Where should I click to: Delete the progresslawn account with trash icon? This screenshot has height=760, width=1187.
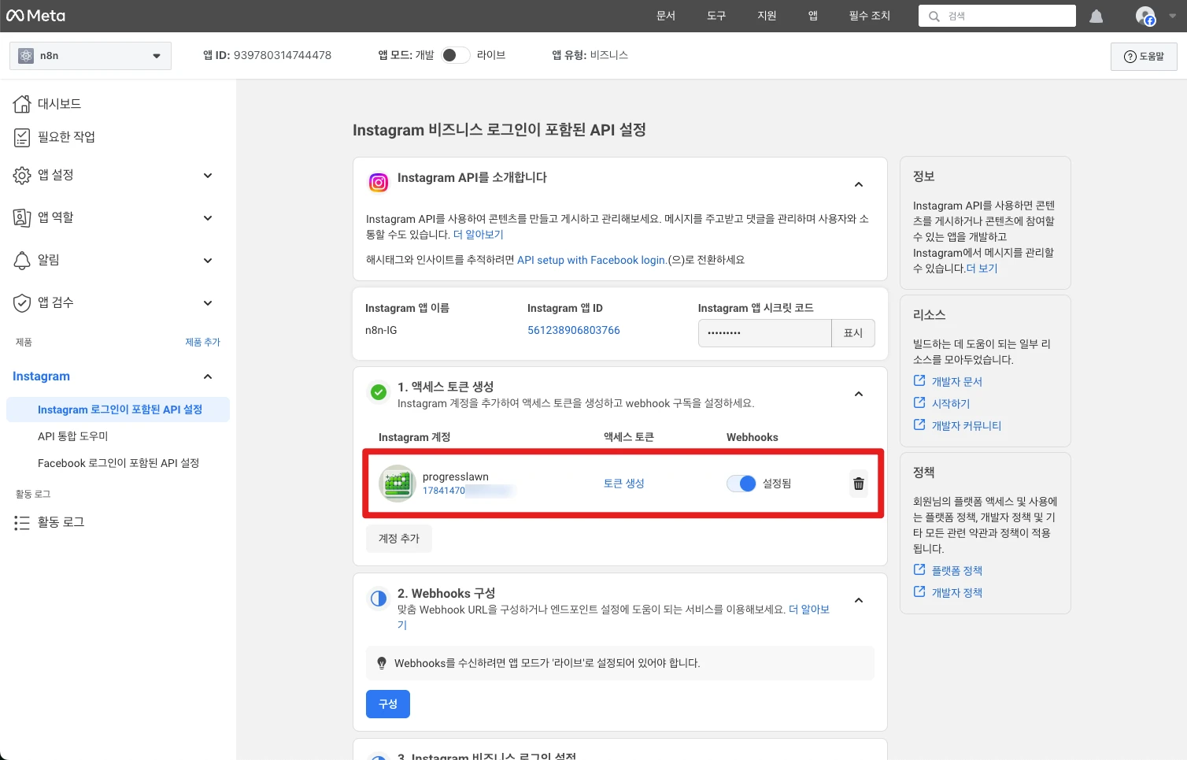pyautogui.click(x=859, y=484)
